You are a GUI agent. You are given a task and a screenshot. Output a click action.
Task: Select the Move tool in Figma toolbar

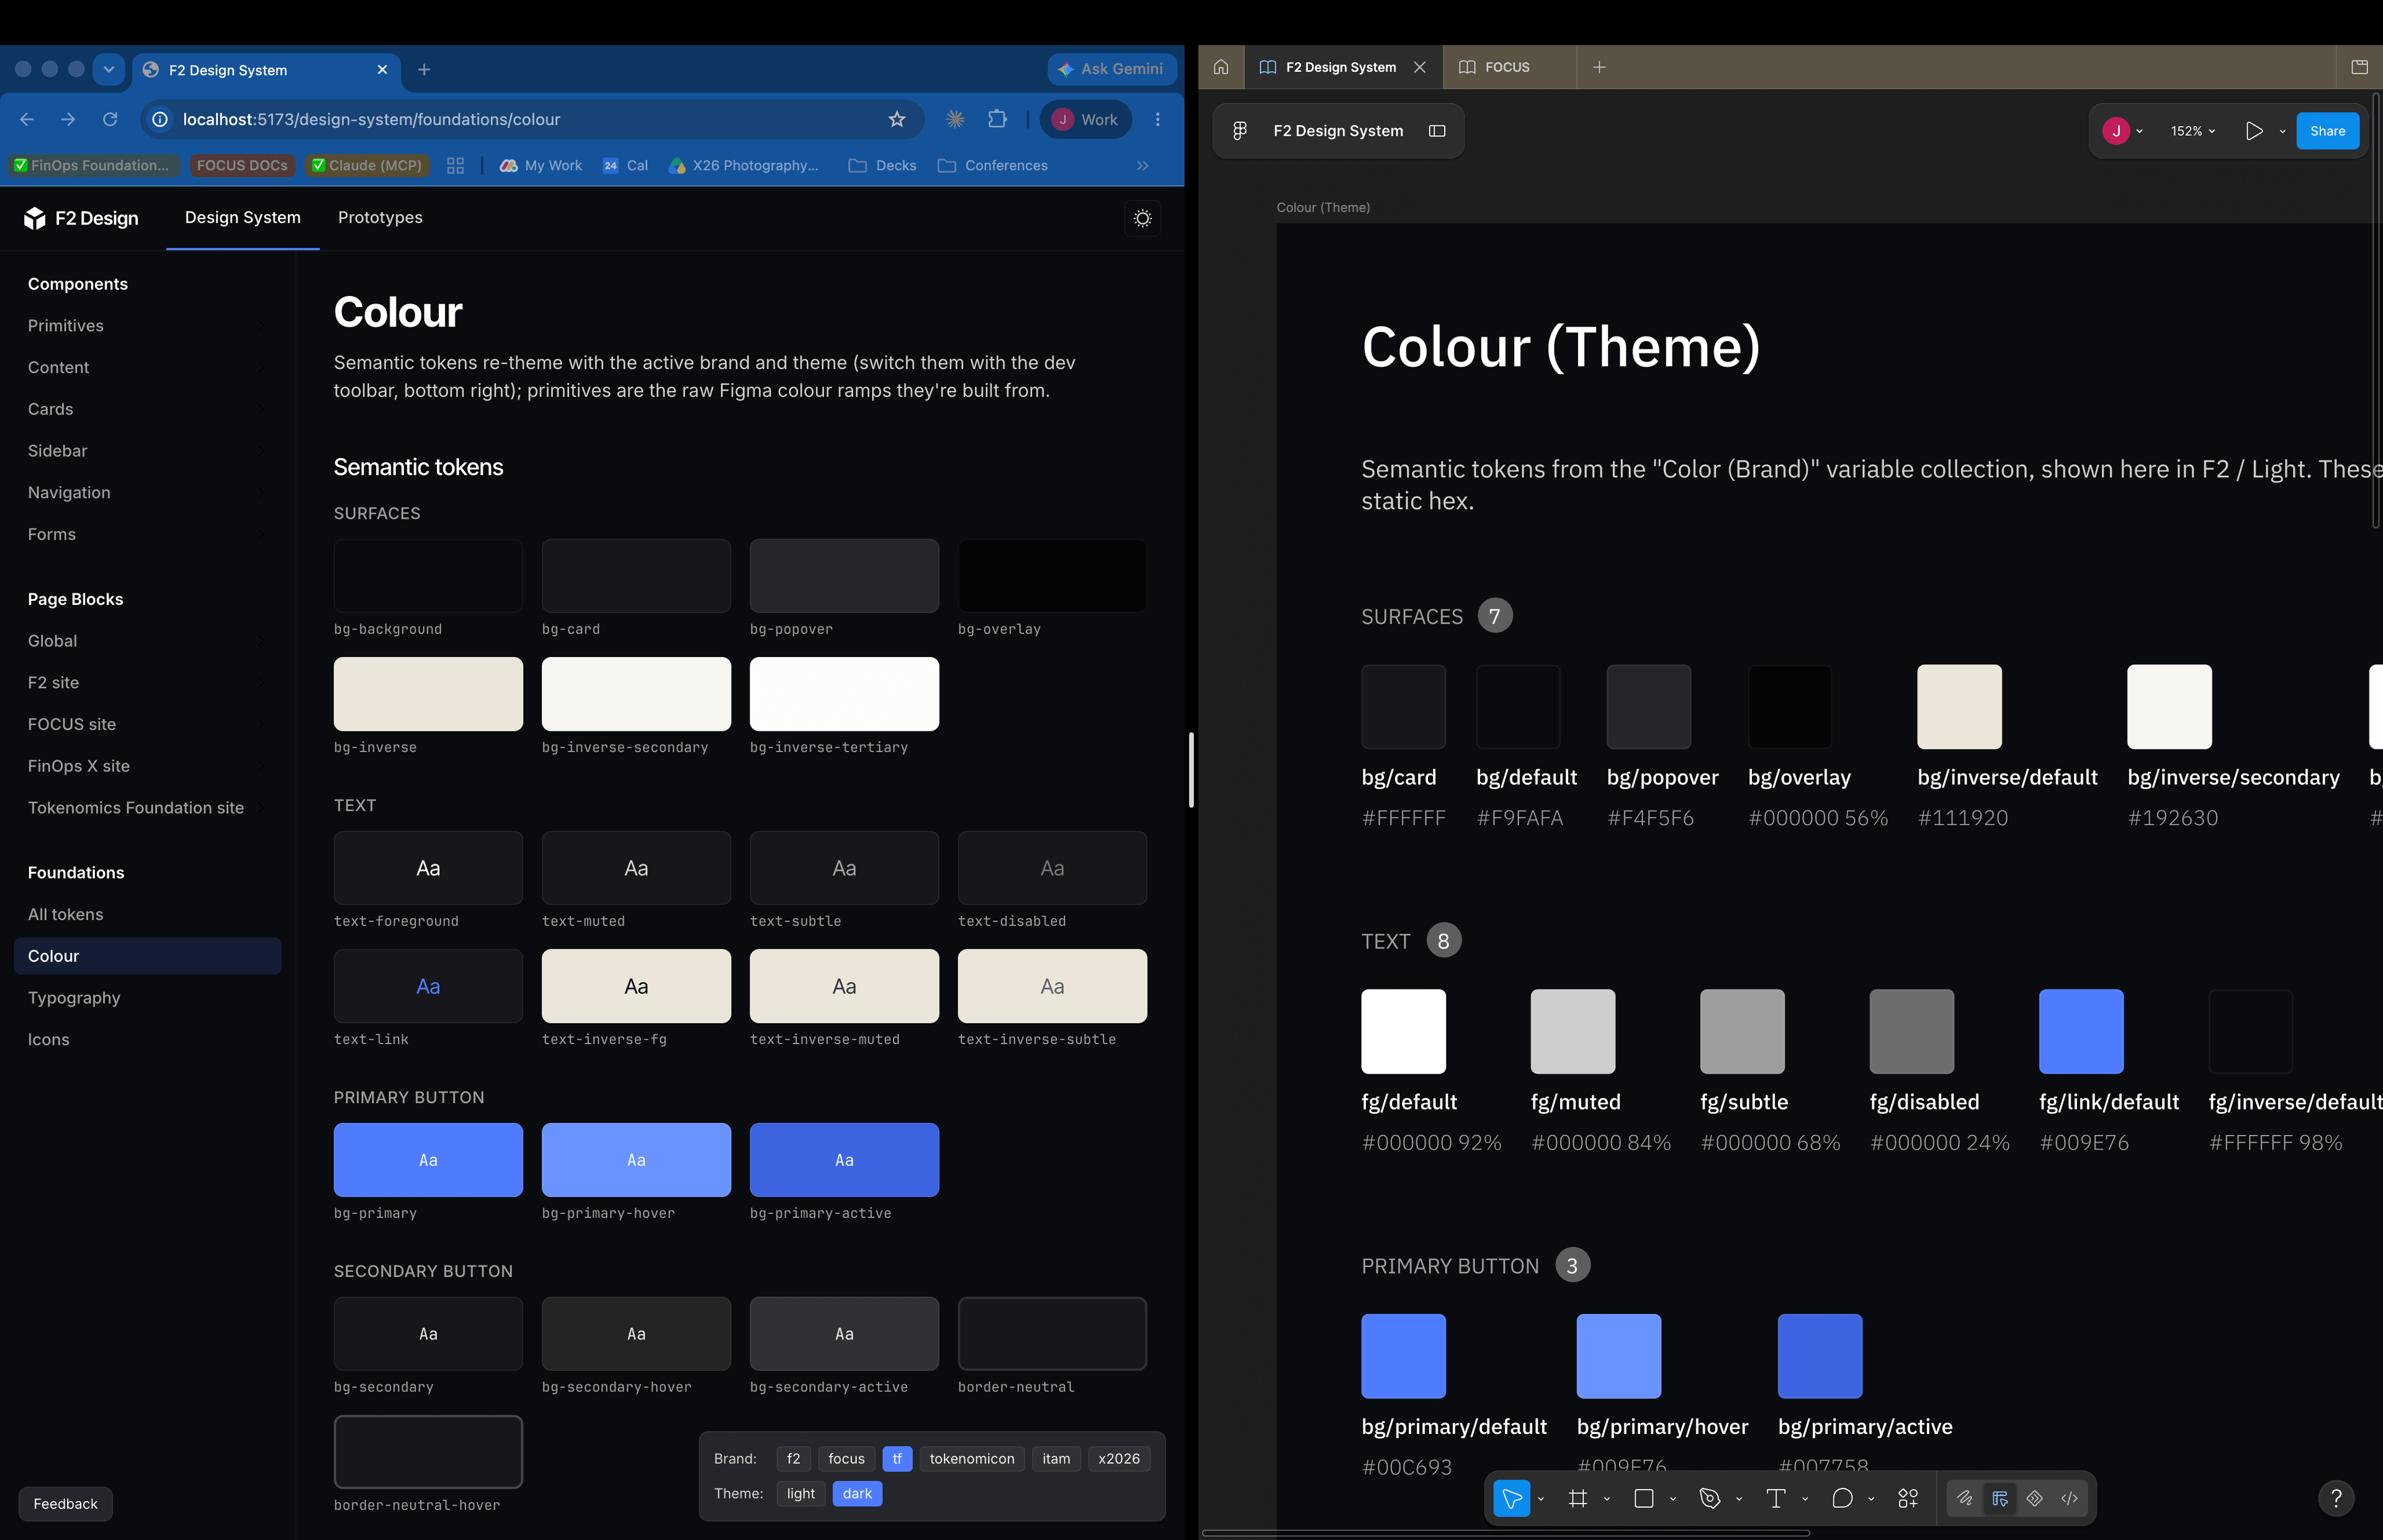click(x=1511, y=1498)
